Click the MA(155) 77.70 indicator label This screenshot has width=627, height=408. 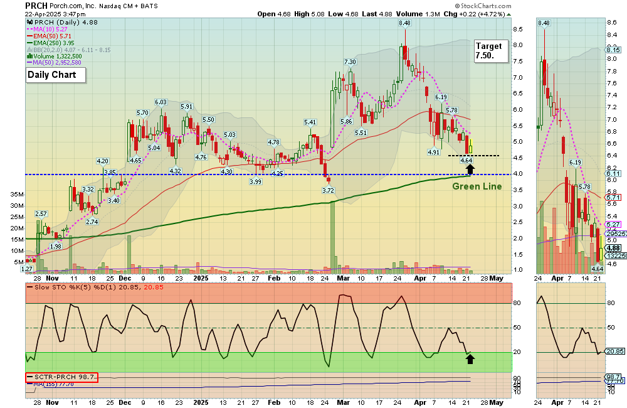tap(54, 384)
